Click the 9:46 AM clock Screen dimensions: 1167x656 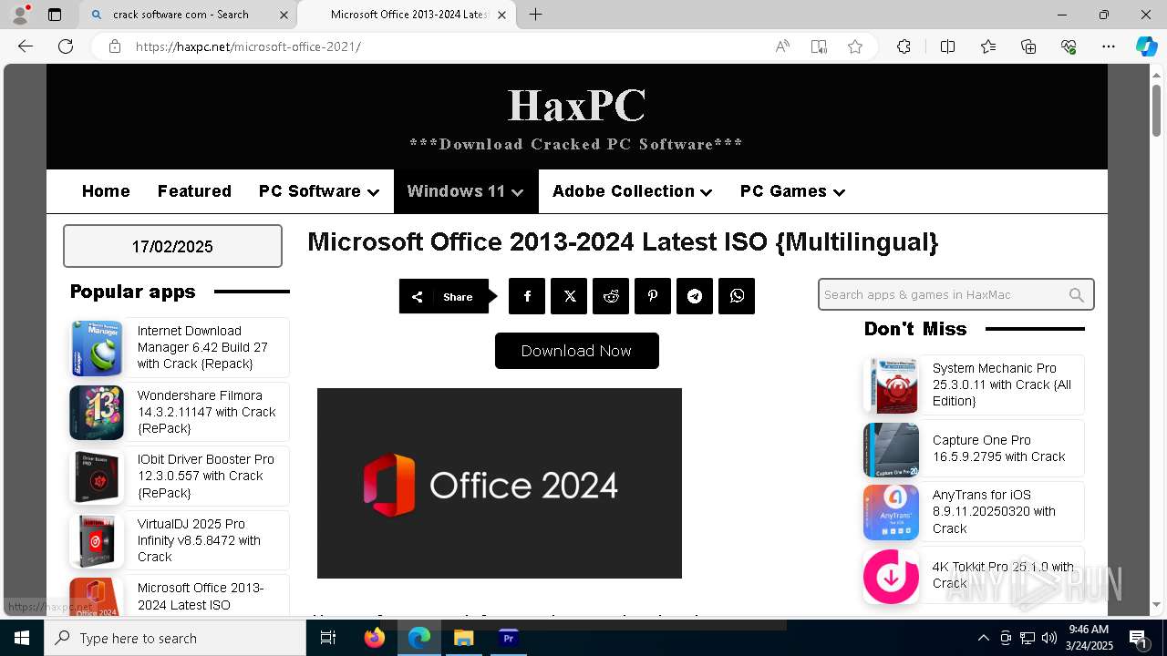(x=1089, y=630)
